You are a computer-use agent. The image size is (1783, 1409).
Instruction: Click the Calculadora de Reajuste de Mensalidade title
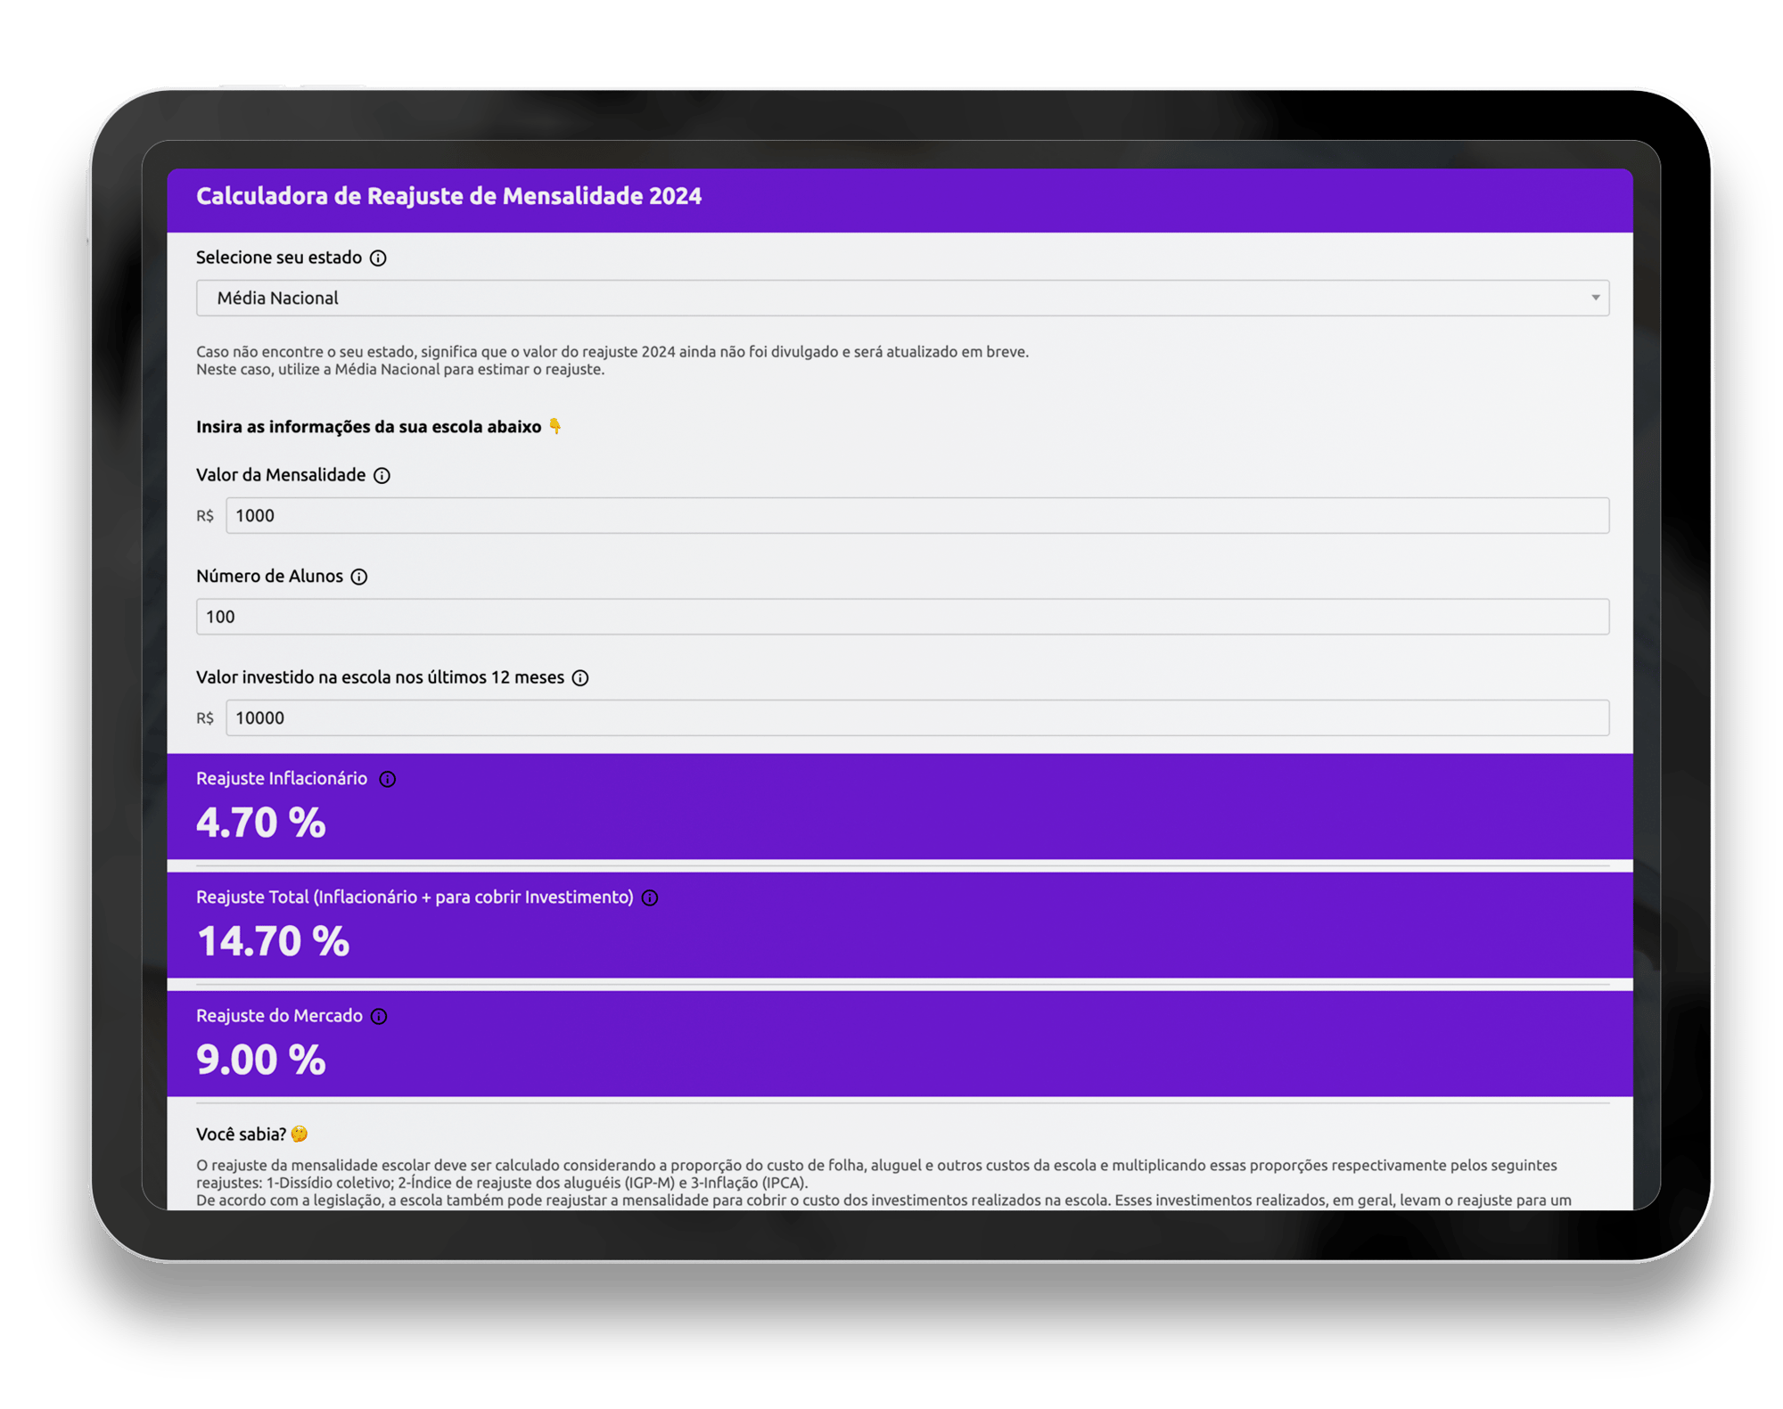448,196
